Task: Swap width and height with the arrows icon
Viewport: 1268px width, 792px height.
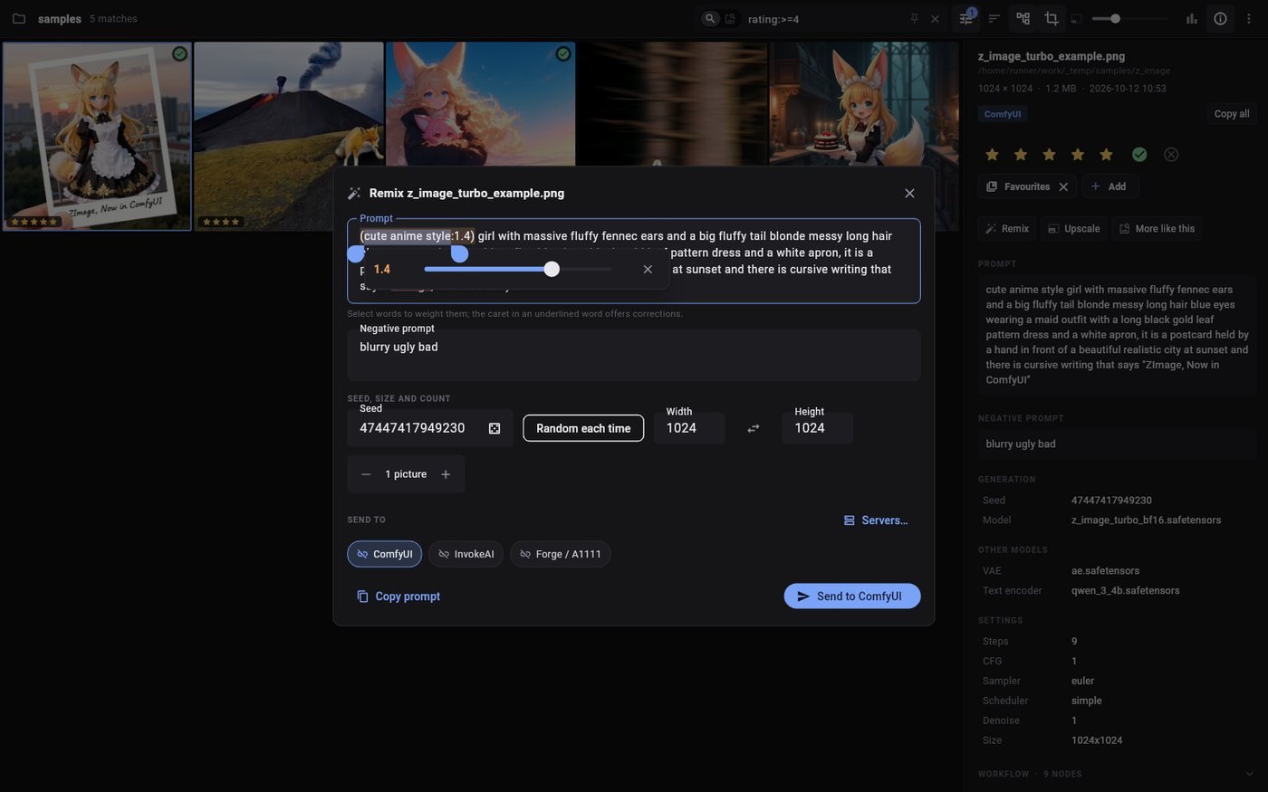Action: [754, 428]
